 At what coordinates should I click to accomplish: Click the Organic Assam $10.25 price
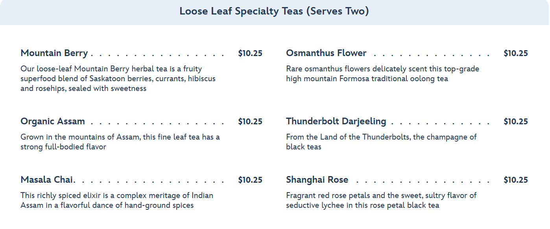pyautogui.click(x=250, y=122)
